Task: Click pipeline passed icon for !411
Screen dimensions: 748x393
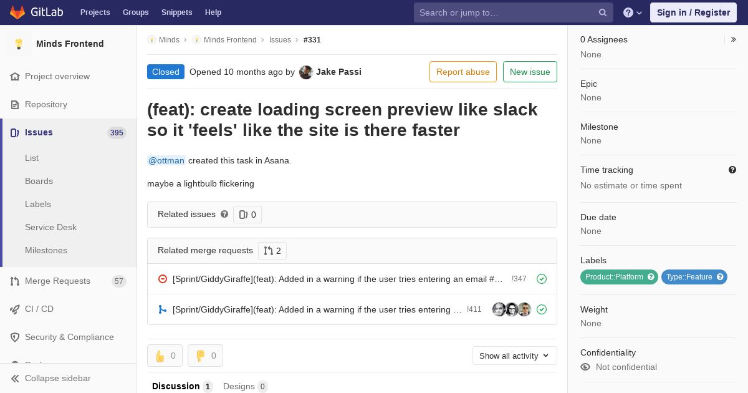Action: (x=542, y=309)
